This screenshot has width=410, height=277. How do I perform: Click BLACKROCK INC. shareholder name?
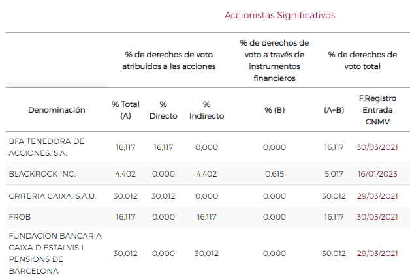point(42,174)
